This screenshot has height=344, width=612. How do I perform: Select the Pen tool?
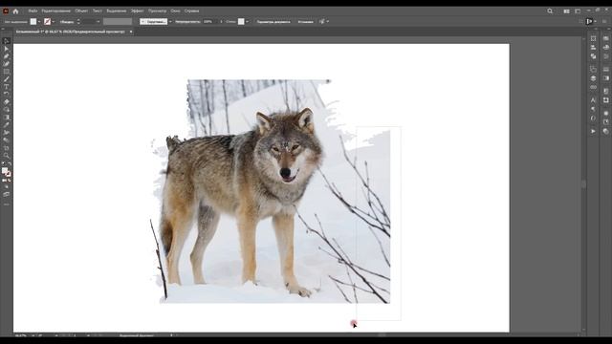7,56
